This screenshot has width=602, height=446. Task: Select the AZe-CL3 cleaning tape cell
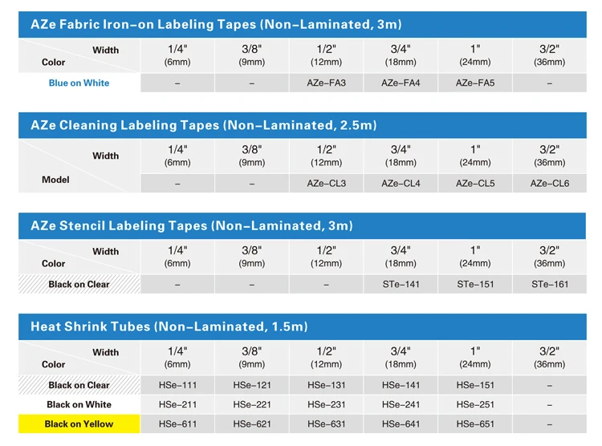326,184
